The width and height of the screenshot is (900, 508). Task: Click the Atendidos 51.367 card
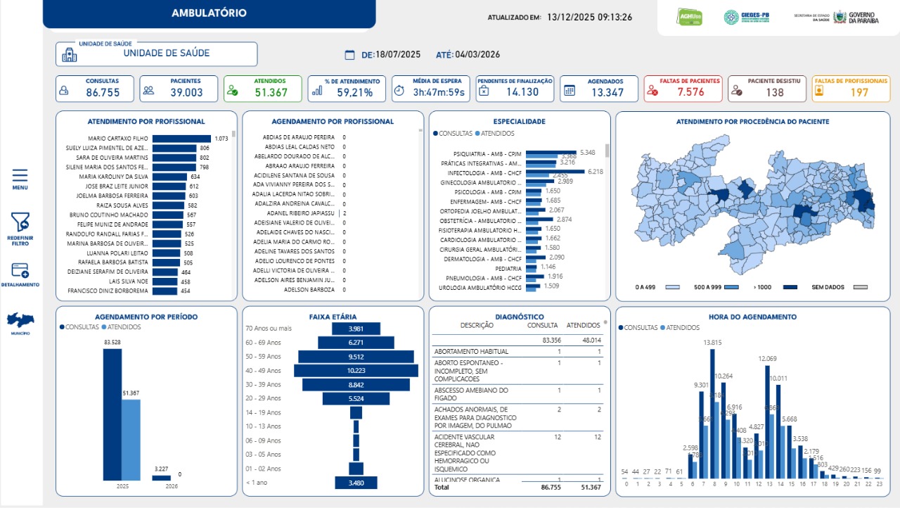pyautogui.click(x=264, y=89)
